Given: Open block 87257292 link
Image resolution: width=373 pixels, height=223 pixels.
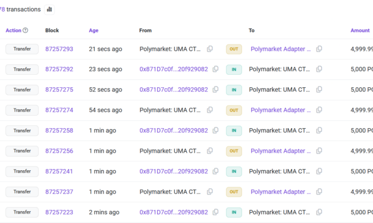Looking at the screenshot, I should pos(59,69).
